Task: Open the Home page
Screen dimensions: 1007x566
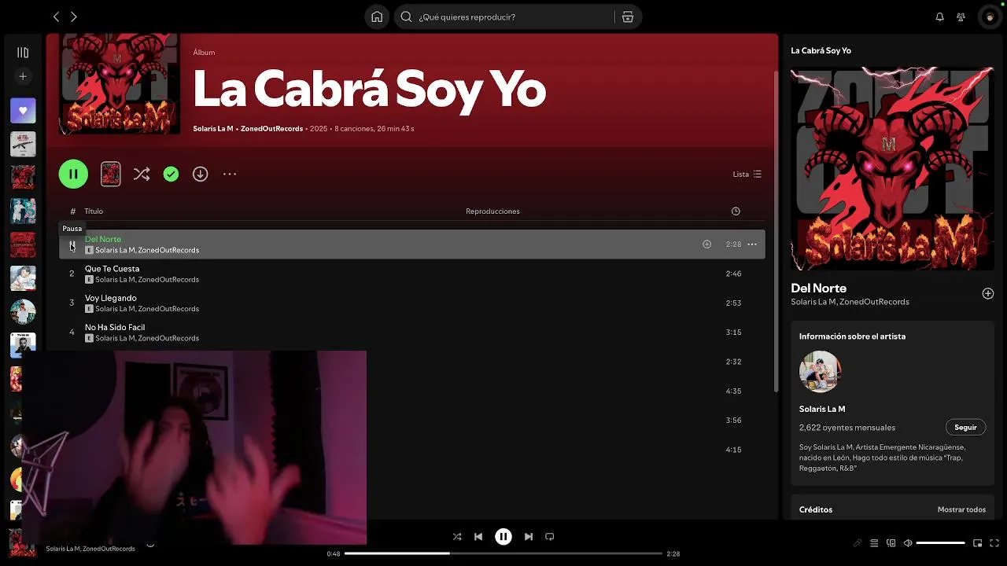Action: (377, 17)
